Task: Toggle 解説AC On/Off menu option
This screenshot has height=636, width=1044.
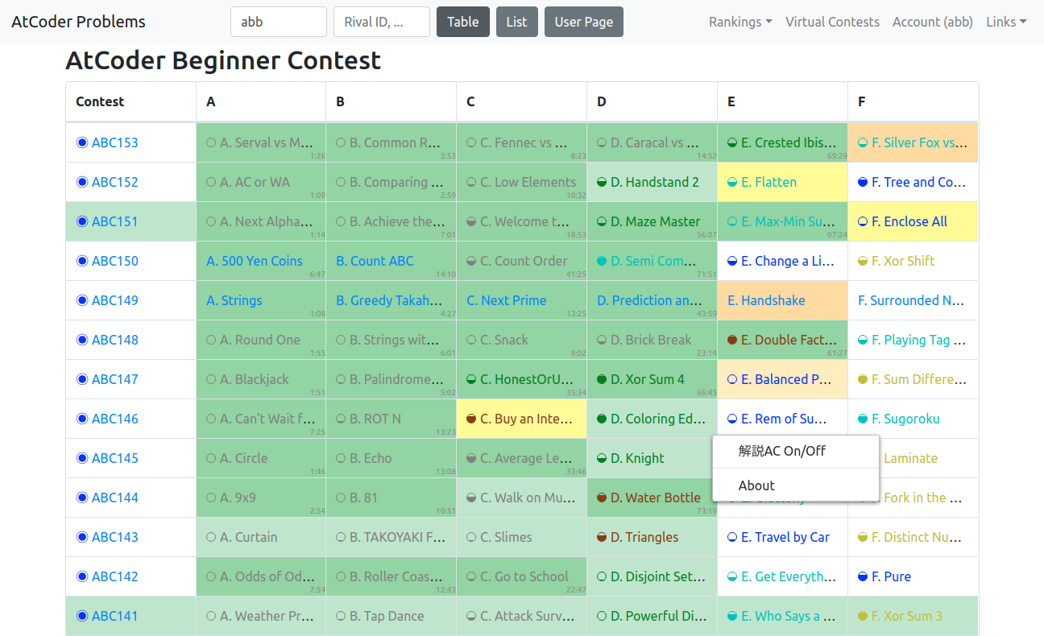Action: (x=781, y=451)
